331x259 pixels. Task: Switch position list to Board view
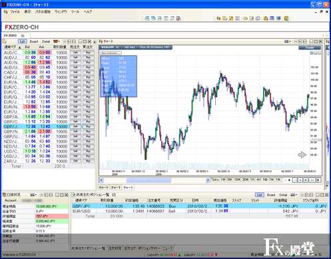(x=271, y=195)
